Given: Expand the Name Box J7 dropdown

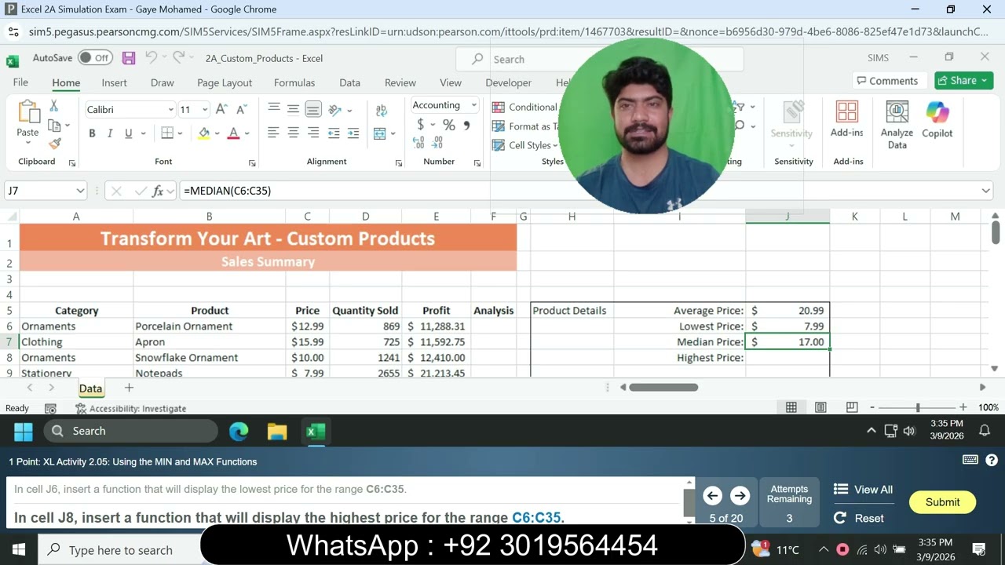Looking at the screenshot, I should coord(80,191).
